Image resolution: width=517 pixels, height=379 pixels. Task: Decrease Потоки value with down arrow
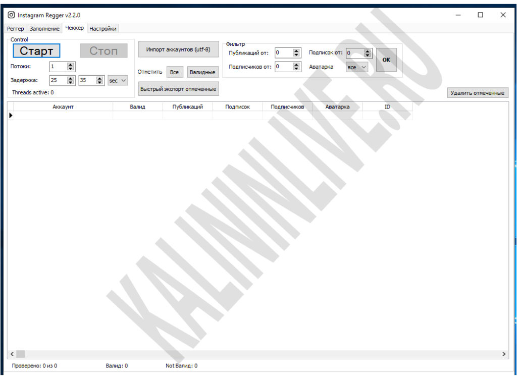coord(70,69)
